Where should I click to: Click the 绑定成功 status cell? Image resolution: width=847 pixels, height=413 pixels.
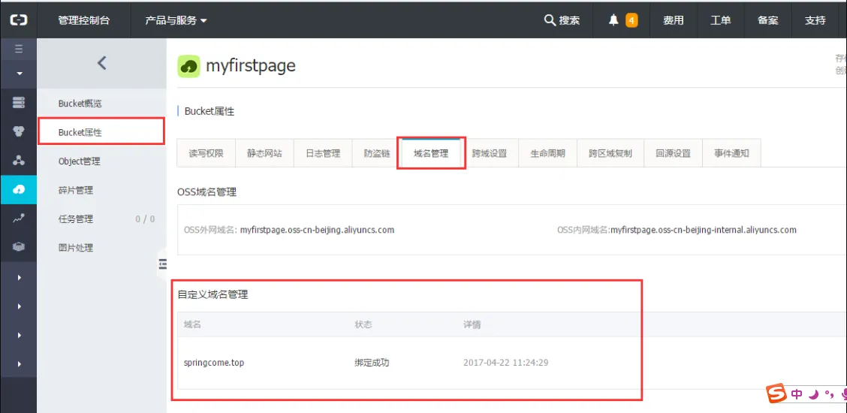point(372,363)
